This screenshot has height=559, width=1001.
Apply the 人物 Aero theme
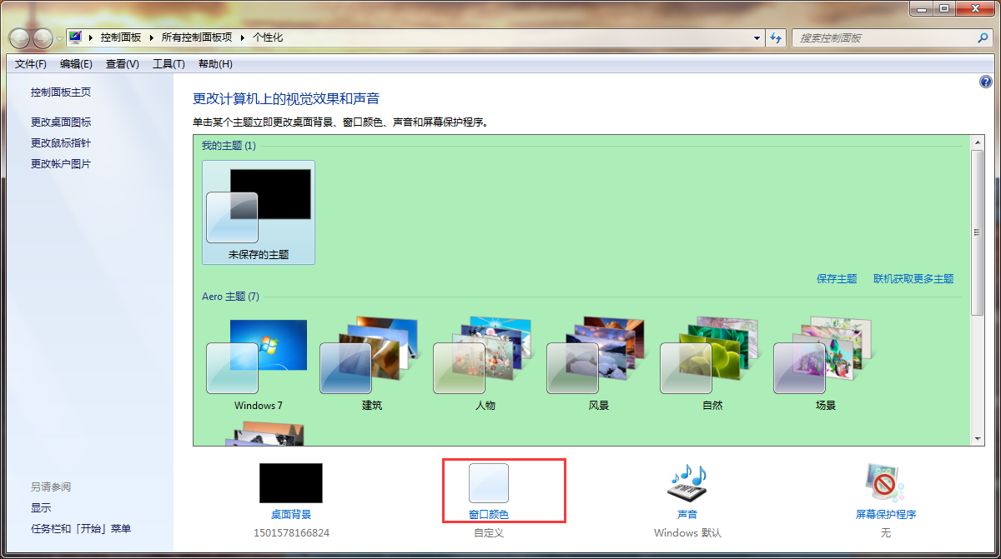pyautogui.click(x=485, y=364)
